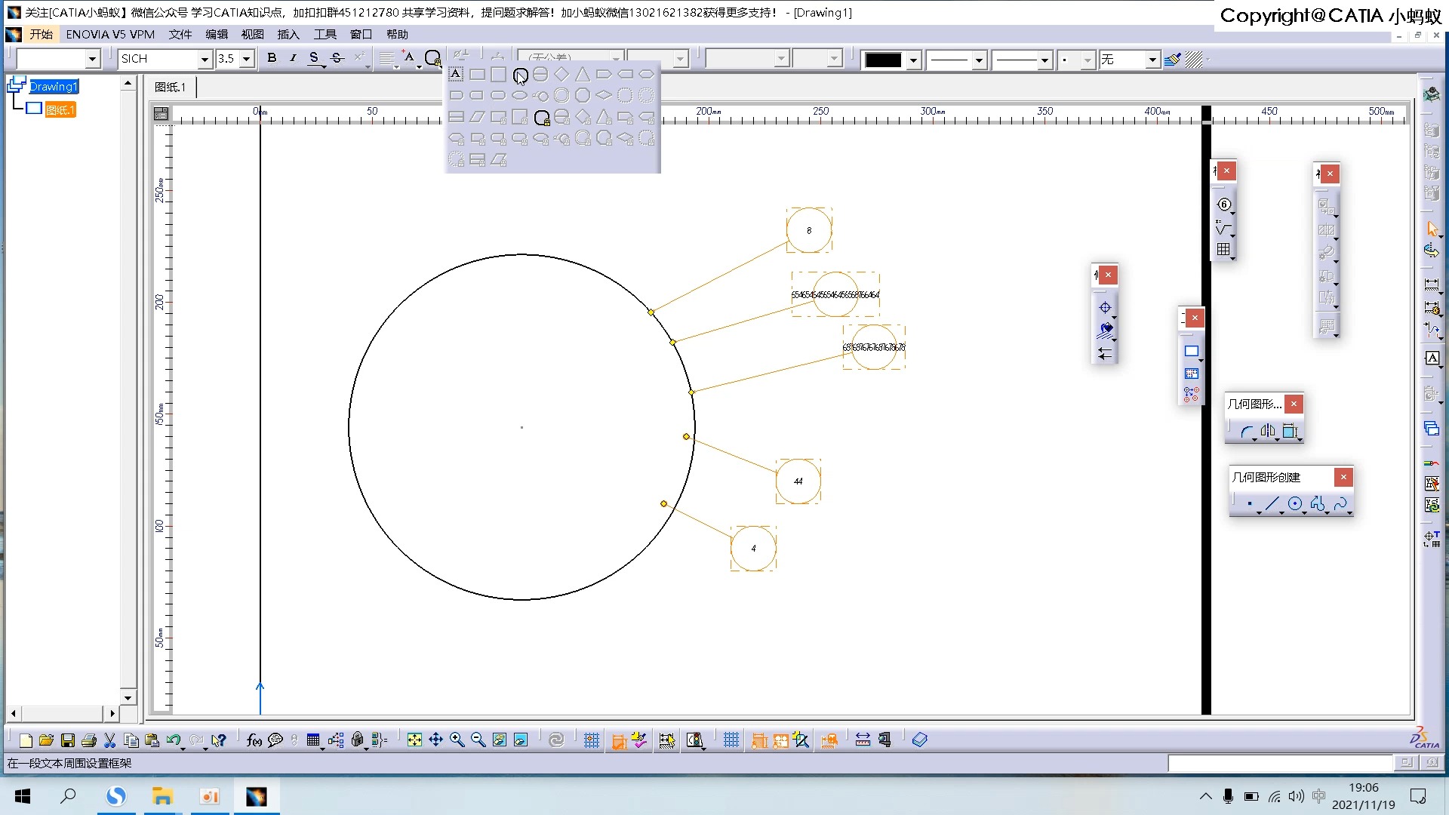The image size is (1449, 815).
Task: Select the spline curve tool
Action: pos(1340,503)
